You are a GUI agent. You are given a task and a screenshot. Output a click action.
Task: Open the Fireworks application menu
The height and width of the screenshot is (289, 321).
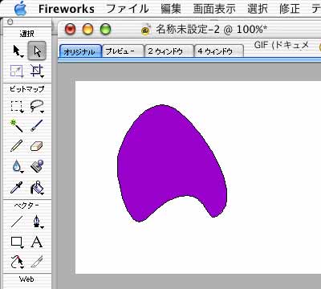pos(67,9)
